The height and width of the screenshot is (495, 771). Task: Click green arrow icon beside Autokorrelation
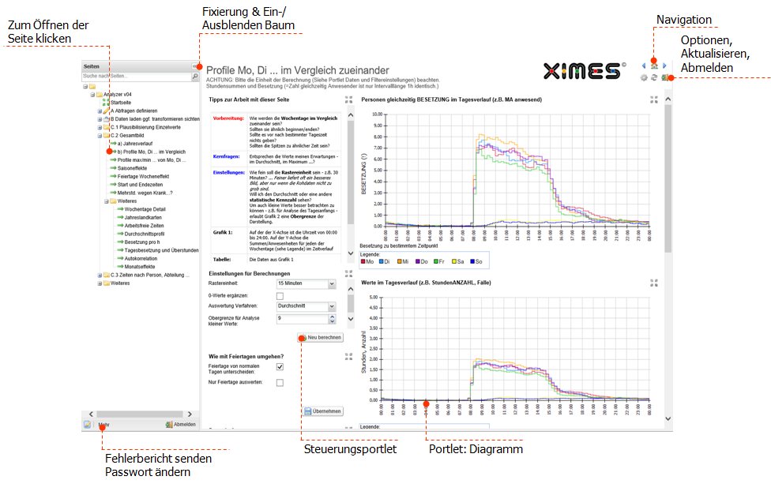pos(120,258)
